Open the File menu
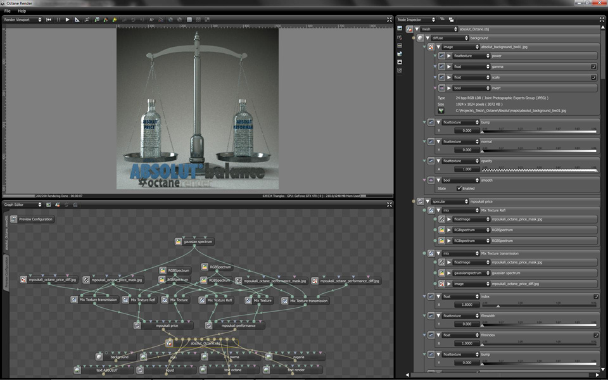The width and height of the screenshot is (608, 380). [x=8, y=11]
